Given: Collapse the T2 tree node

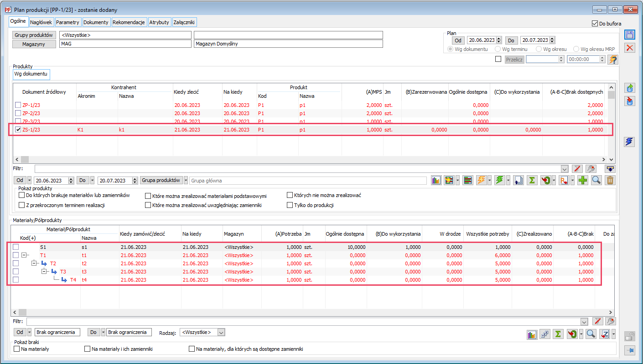Looking at the screenshot, I should point(34,263).
